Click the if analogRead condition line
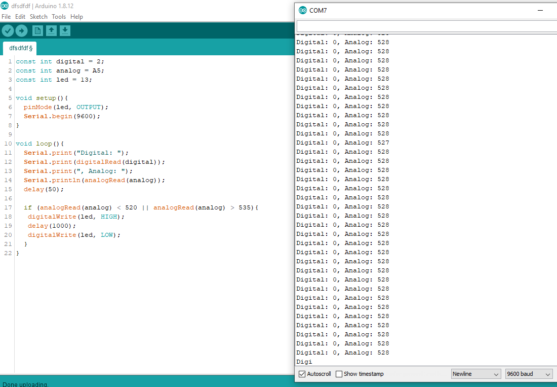 141,208
